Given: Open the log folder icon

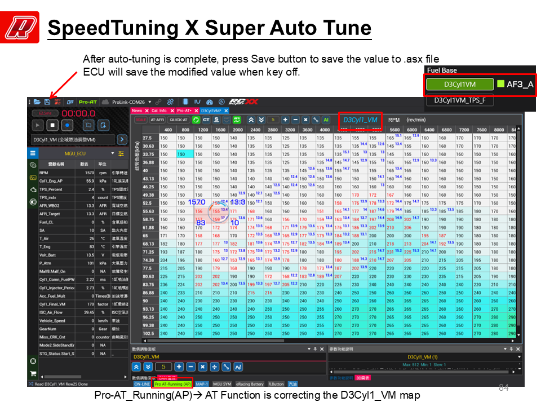Looking at the screenshot, I should 88,125.
